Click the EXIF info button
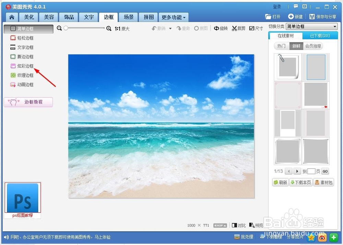The height and width of the screenshot is (245, 343). pyautogui.click(x=220, y=225)
